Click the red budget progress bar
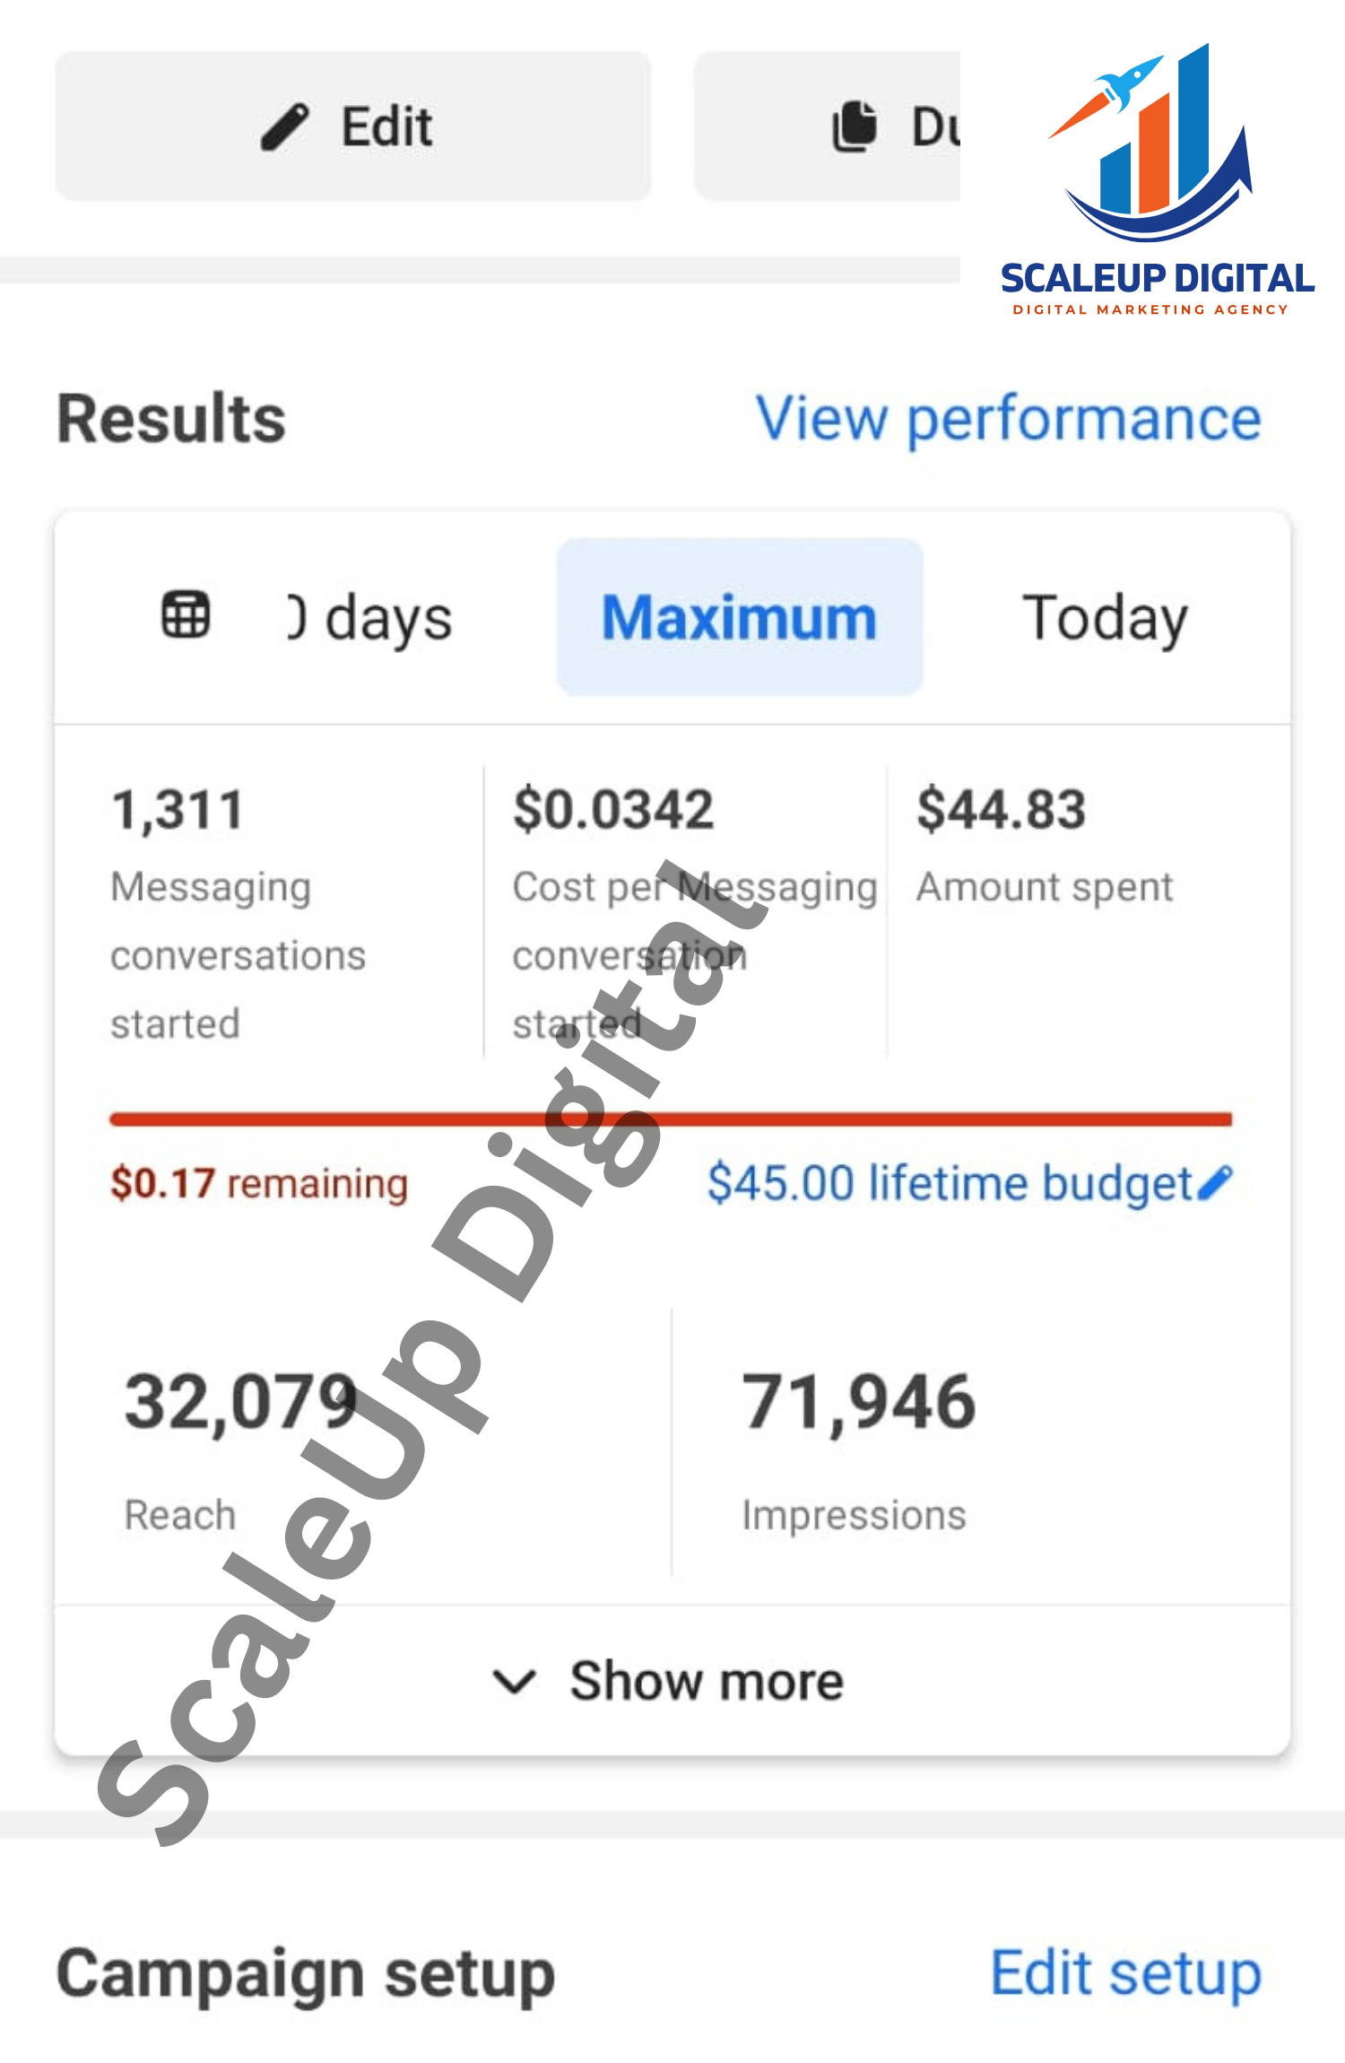The width and height of the screenshot is (1345, 2063). (x=671, y=1119)
